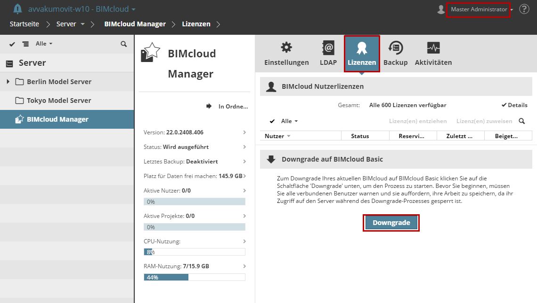The width and height of the screenshot is (537, 303).
Task: Click the RAM-Nutzung 44% usage bar
Action: pyautogui.click(x=195, y=277)
